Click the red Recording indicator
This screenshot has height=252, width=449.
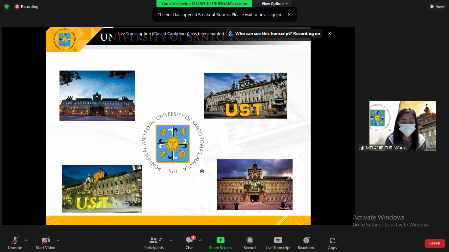point(26,7)
